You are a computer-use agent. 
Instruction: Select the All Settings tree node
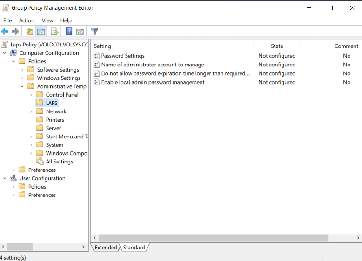click(x=59, y=162)
